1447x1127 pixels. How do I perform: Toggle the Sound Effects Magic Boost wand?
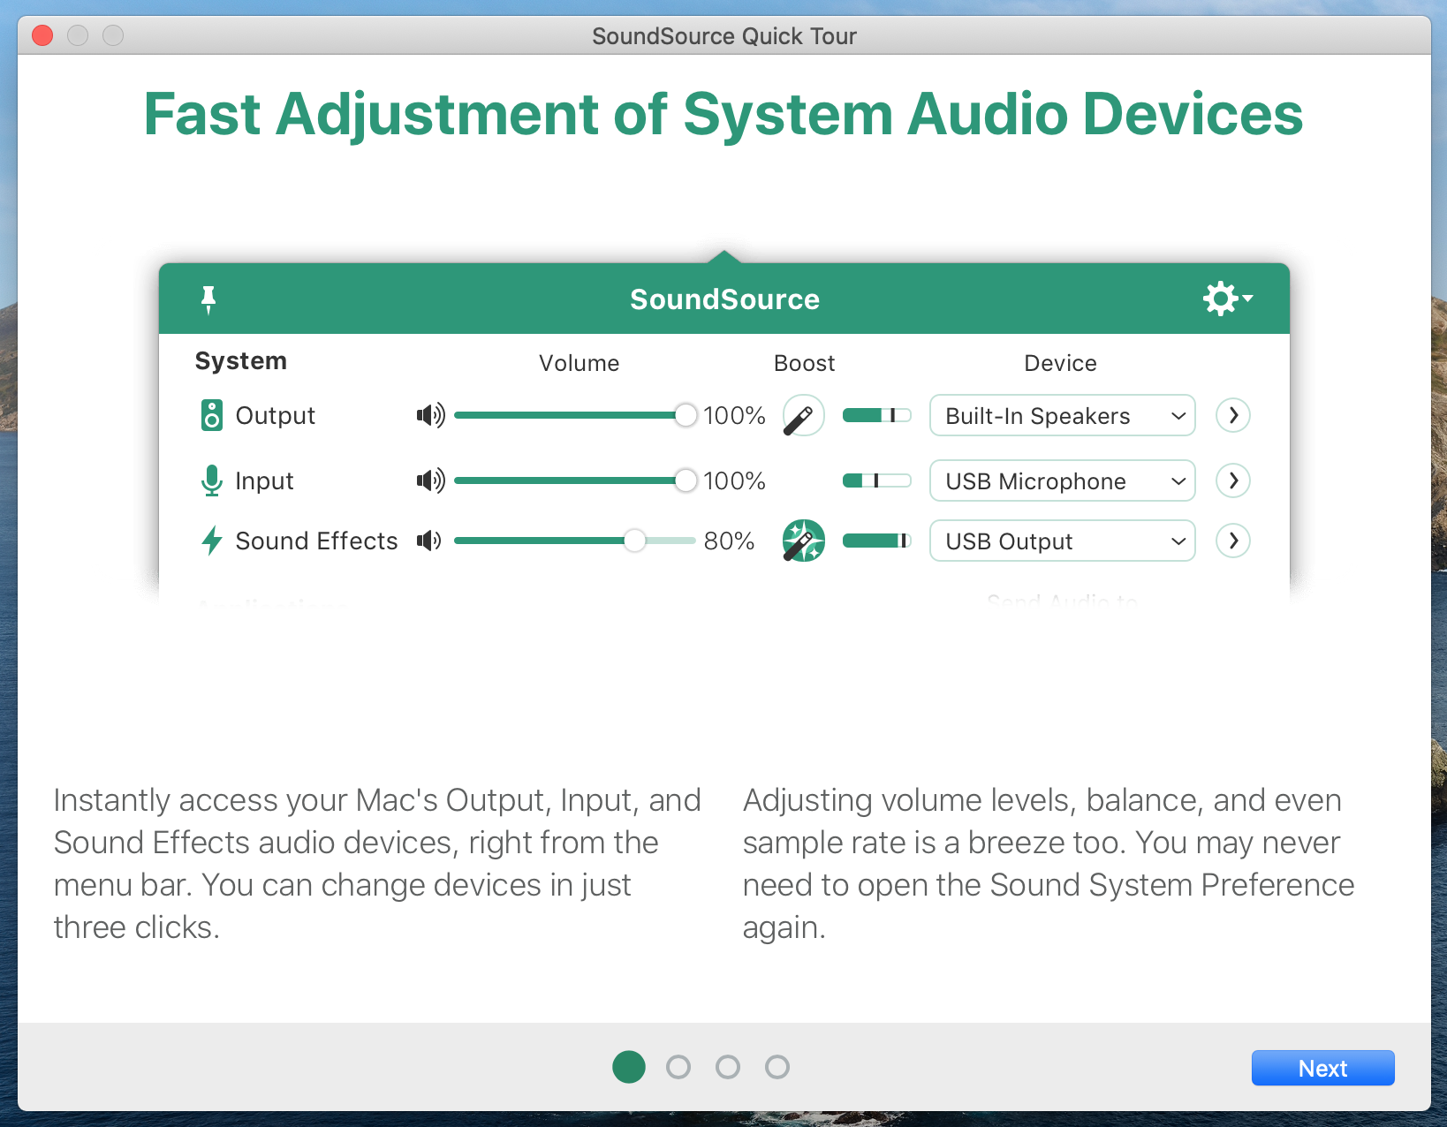pos(804,541)
